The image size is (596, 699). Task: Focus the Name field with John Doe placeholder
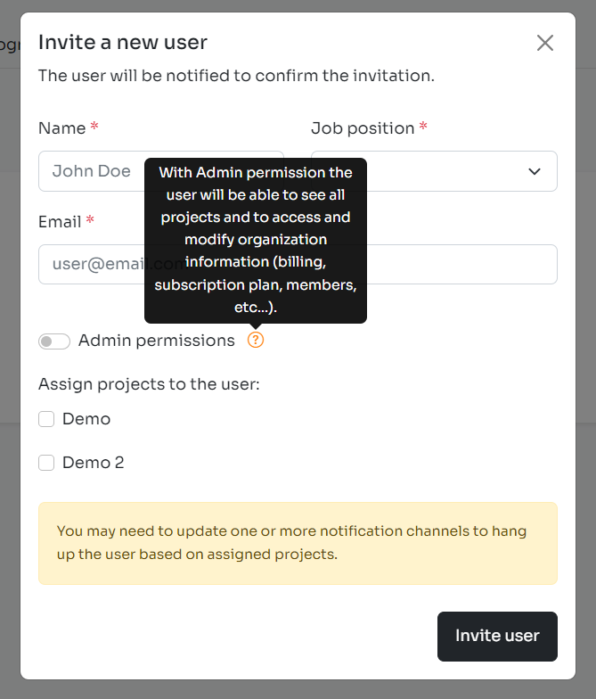point(89,171)
